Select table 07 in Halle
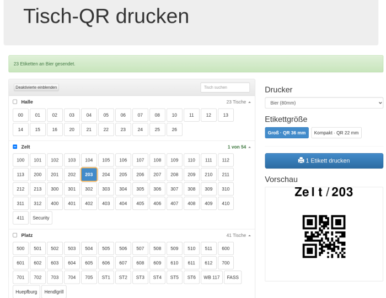 [x=140, y=115]
